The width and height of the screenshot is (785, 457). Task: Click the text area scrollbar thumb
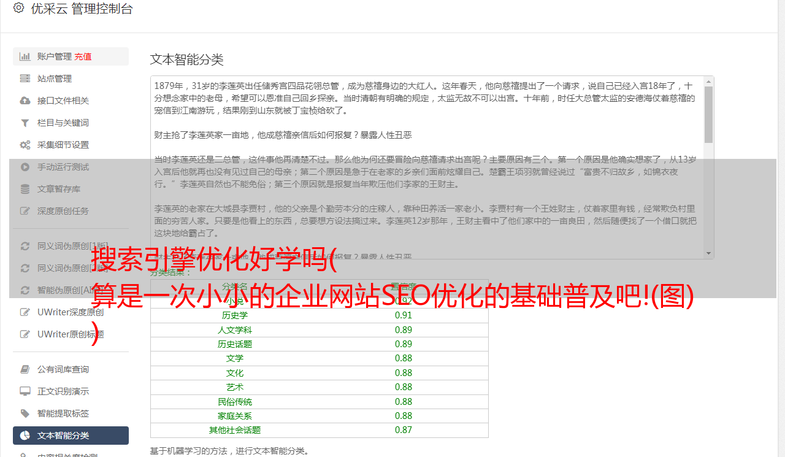(709, 115)
